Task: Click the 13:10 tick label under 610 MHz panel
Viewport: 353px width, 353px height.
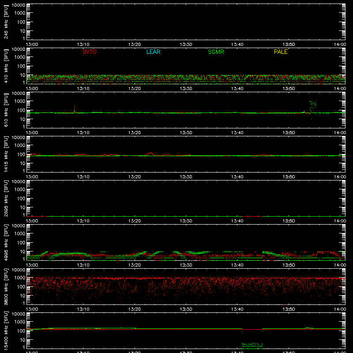Action: click(x=83, y=133)
